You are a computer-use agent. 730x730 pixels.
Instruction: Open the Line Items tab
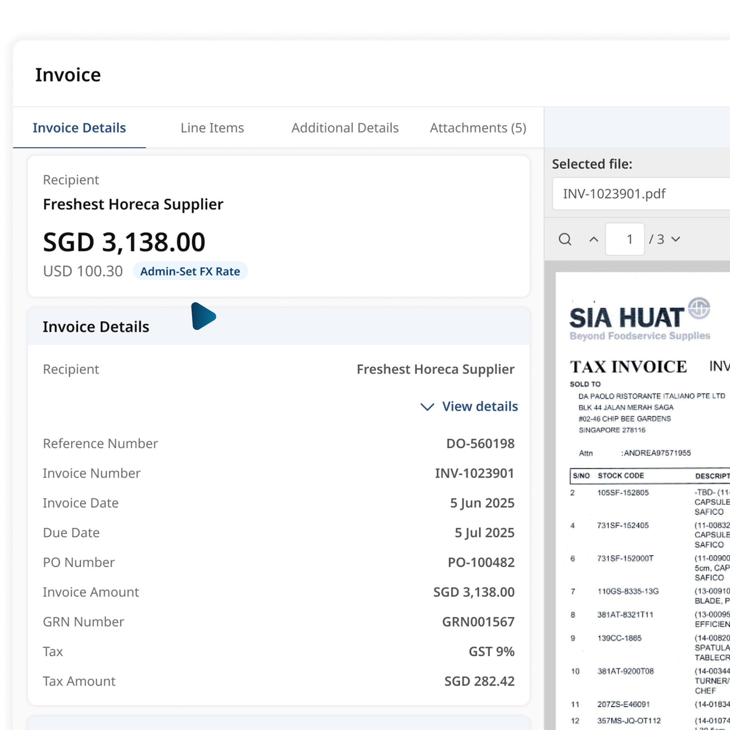click(212, 128)
